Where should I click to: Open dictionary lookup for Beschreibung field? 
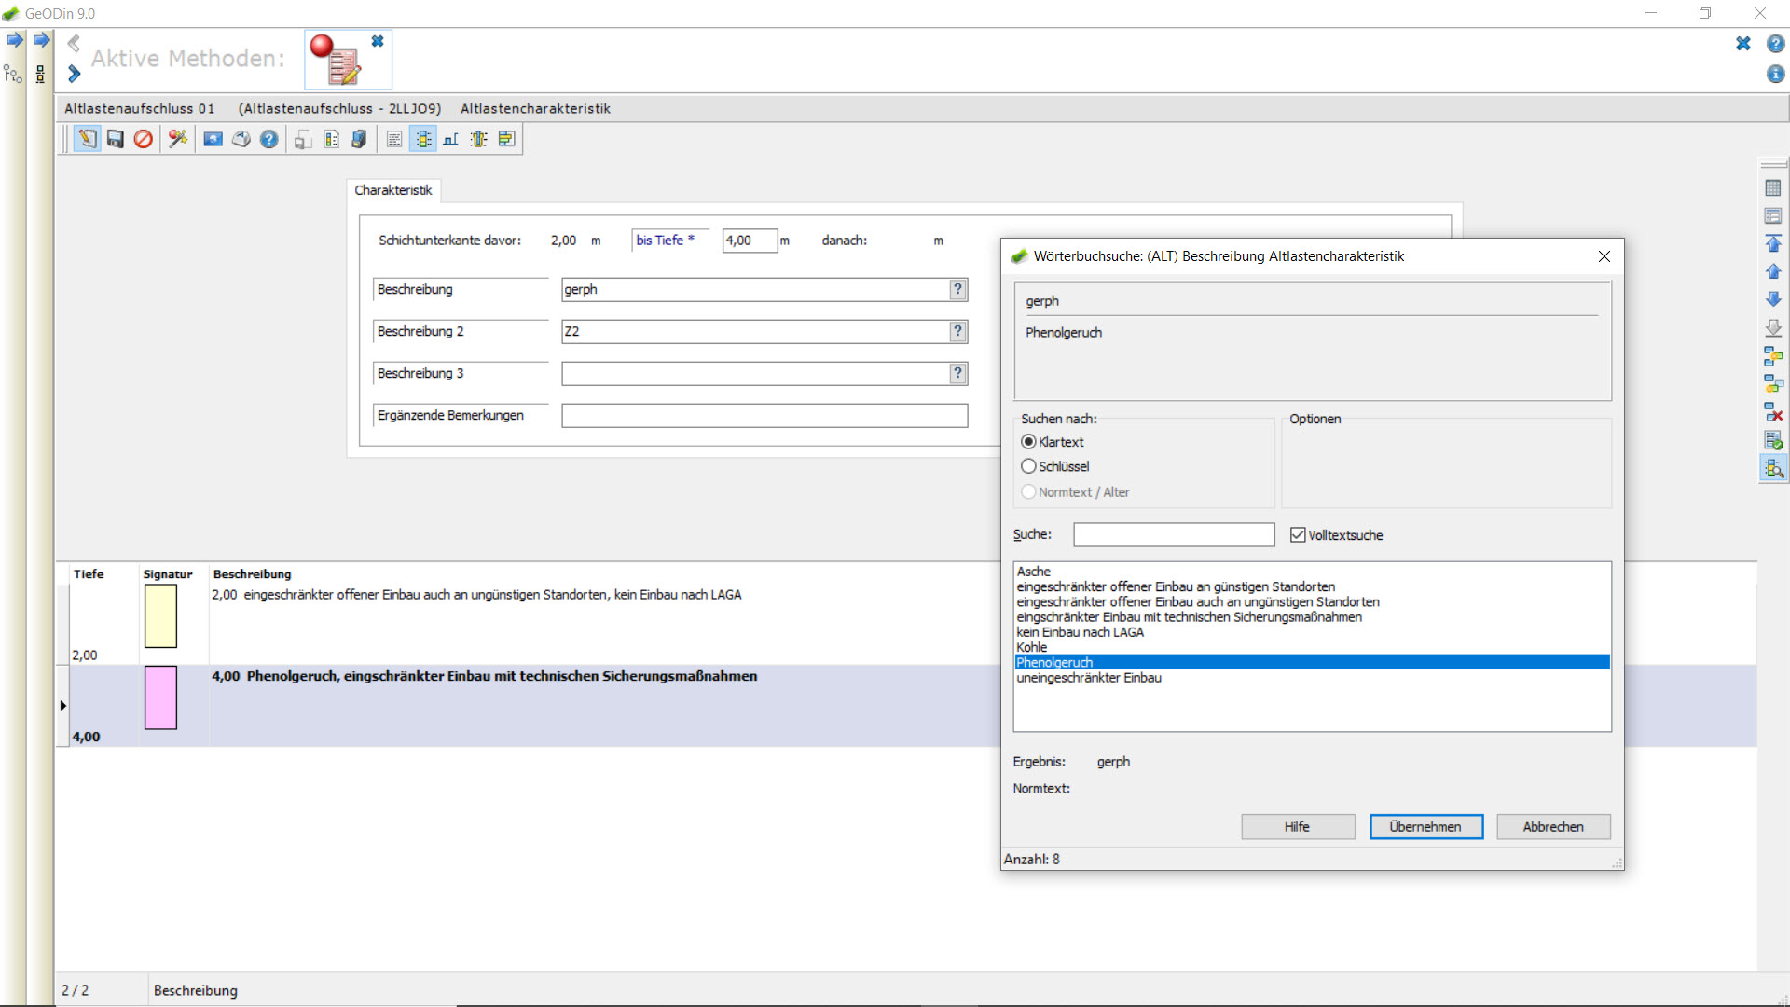pos(957,289)
